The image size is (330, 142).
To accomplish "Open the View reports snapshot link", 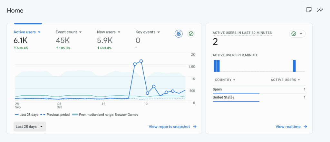I will (169, 127).
